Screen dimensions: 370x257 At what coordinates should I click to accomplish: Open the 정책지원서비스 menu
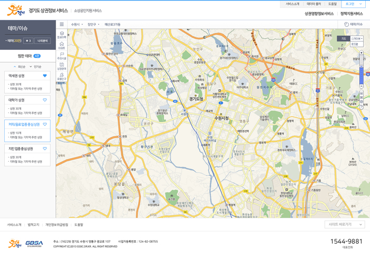pos(351,14)
